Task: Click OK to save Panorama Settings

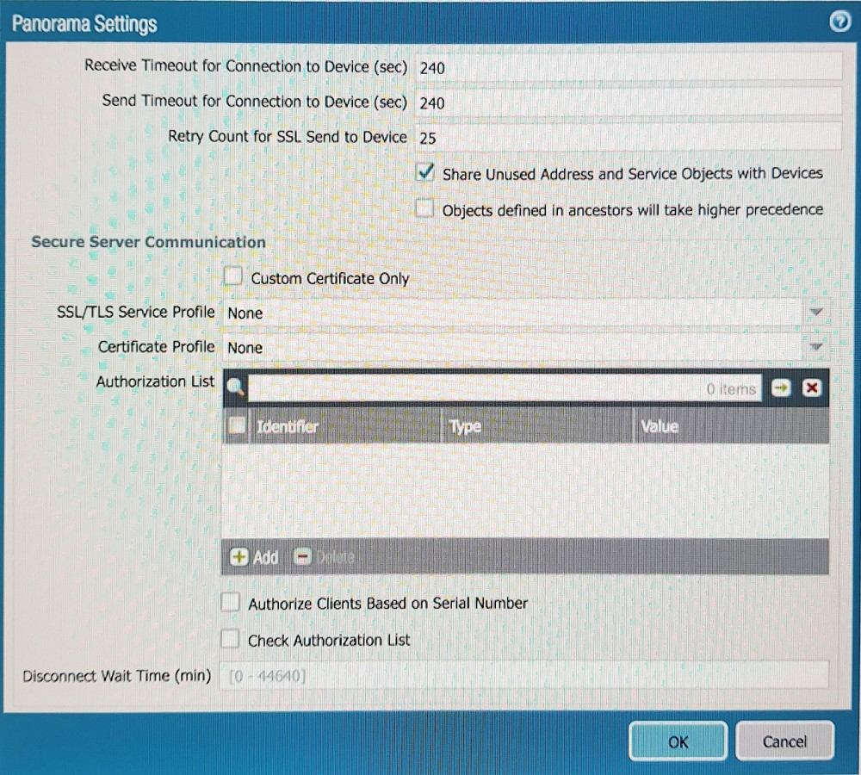Action: (x=678, y=741)
